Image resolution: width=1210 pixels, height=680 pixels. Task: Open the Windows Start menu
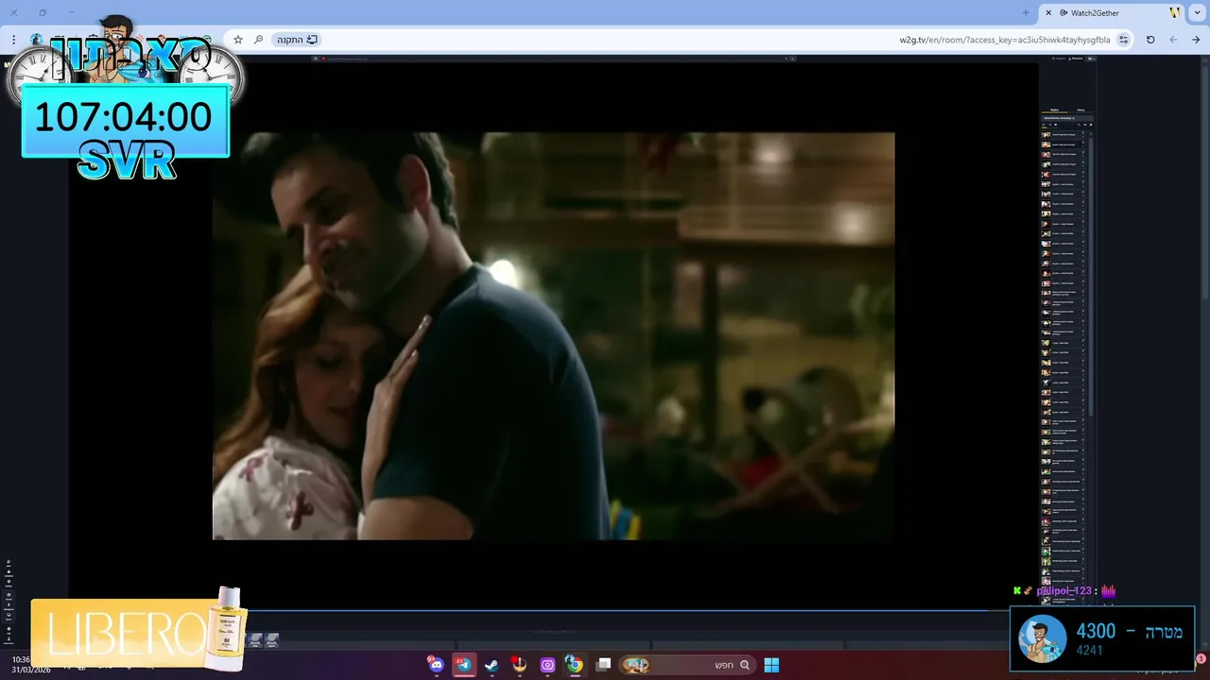771,665
